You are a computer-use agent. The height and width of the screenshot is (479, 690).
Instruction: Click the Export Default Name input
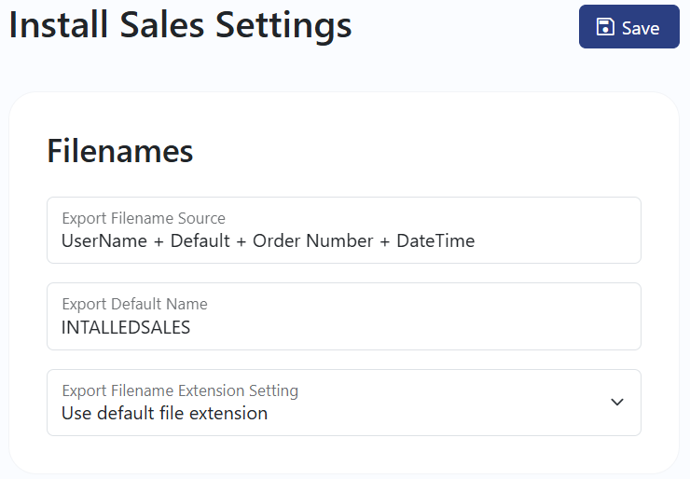(344, 316)
